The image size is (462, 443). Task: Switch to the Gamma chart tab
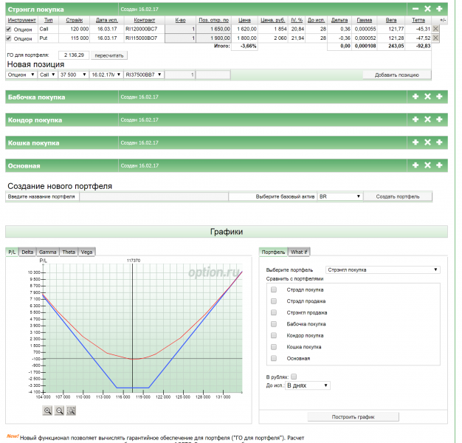47,252
